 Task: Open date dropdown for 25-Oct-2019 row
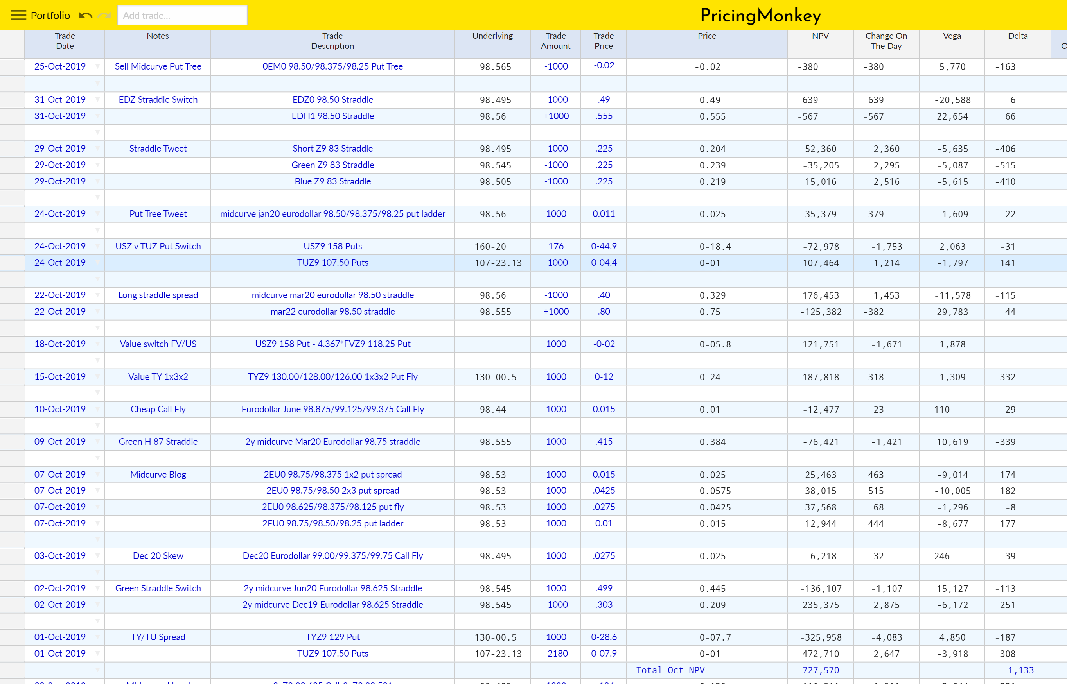97,66
